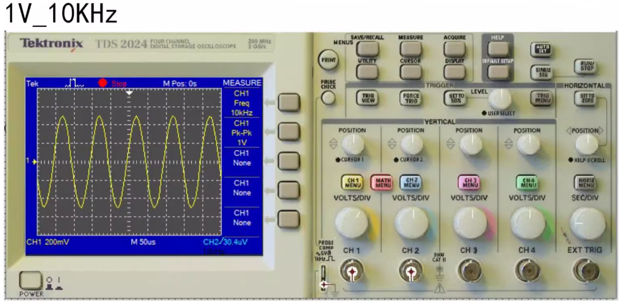Screen dimensions: 622x302
Task: Click the CH 1 BNC input connector
Action: [x=352, y=271]
